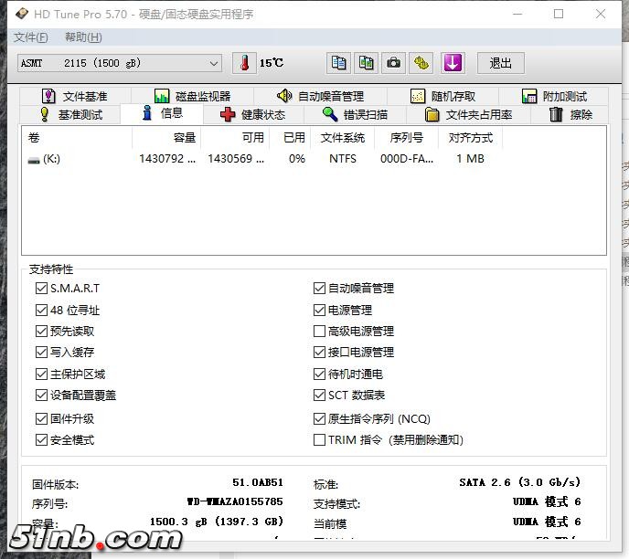Switch to the 附加测试 tab
This screenshot has width=629, height=559.
554,96
